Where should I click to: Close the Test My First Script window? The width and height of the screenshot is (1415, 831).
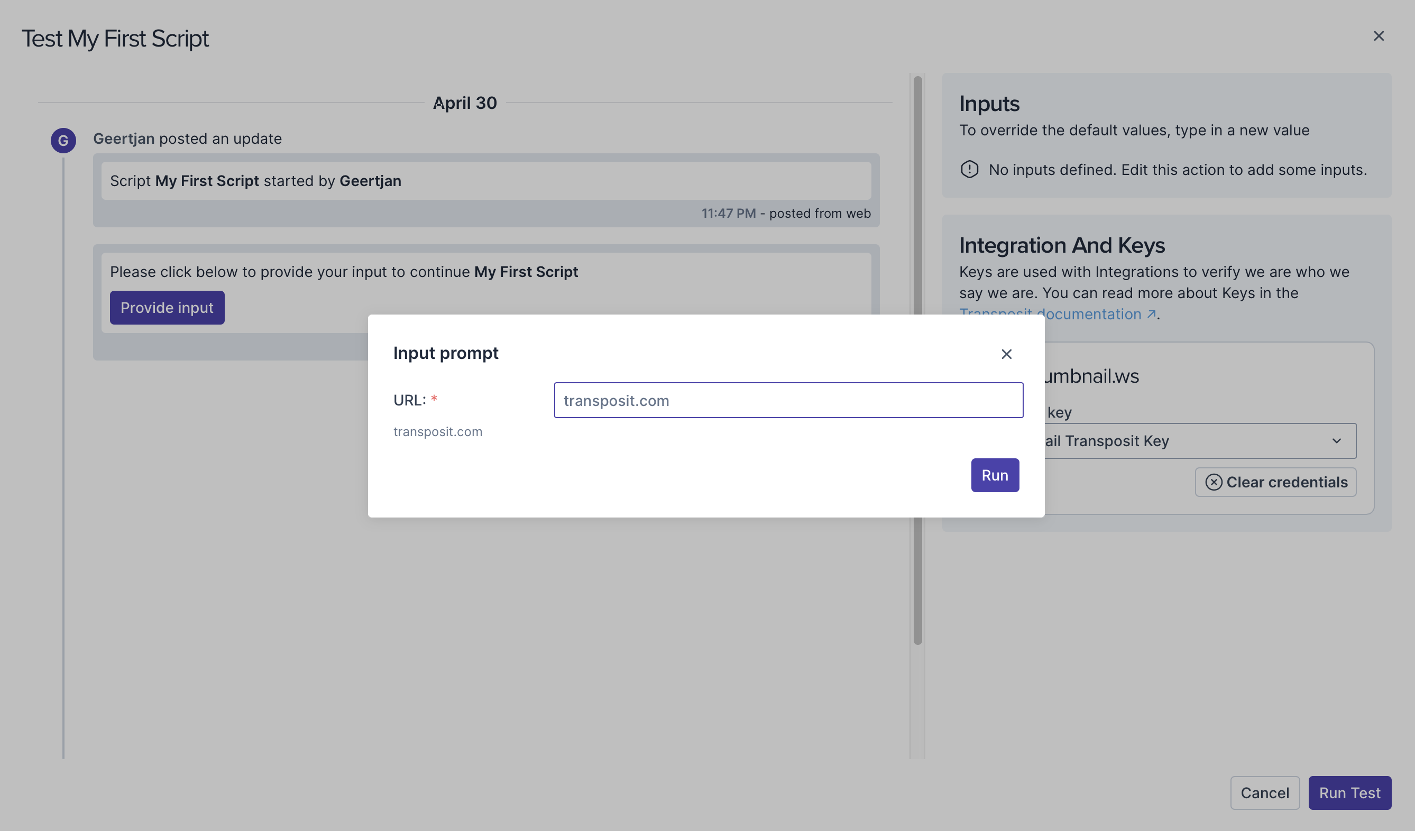click(1378, 36)
